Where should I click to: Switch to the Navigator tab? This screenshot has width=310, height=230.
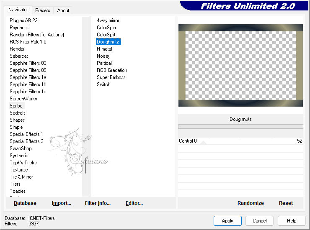(x=18, y=10)
